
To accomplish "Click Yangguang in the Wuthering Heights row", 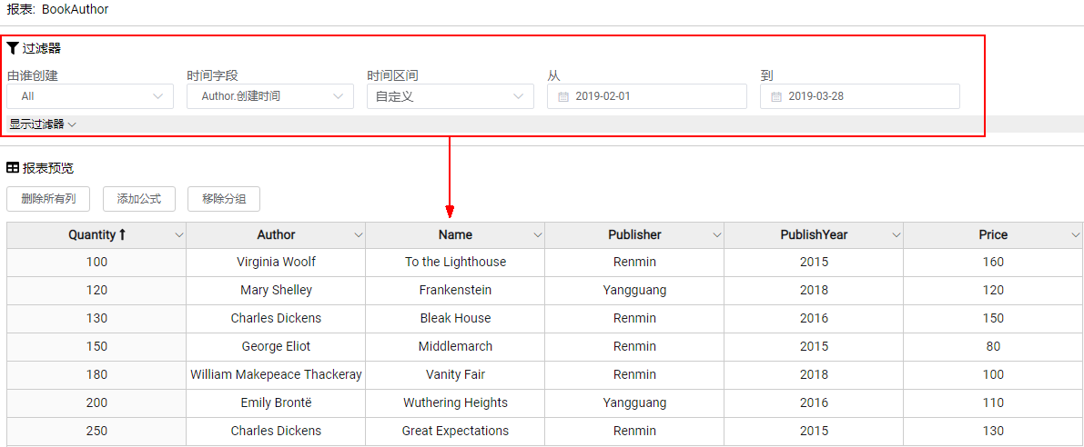I will 634,402.
